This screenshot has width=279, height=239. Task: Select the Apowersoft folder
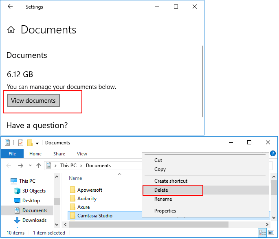coord(90,190)
